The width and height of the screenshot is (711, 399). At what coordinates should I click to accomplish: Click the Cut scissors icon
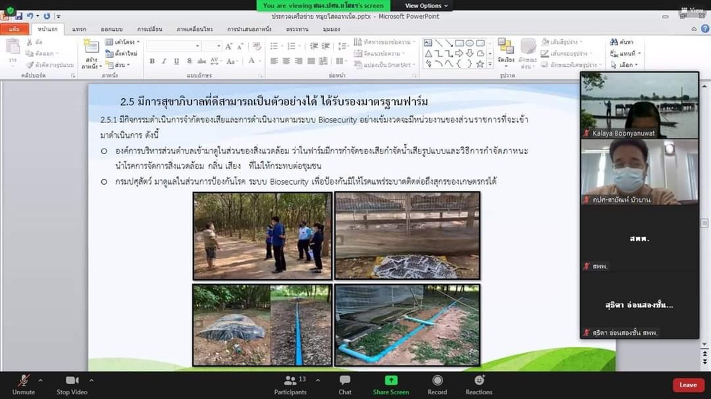click(x=30, y=43)
